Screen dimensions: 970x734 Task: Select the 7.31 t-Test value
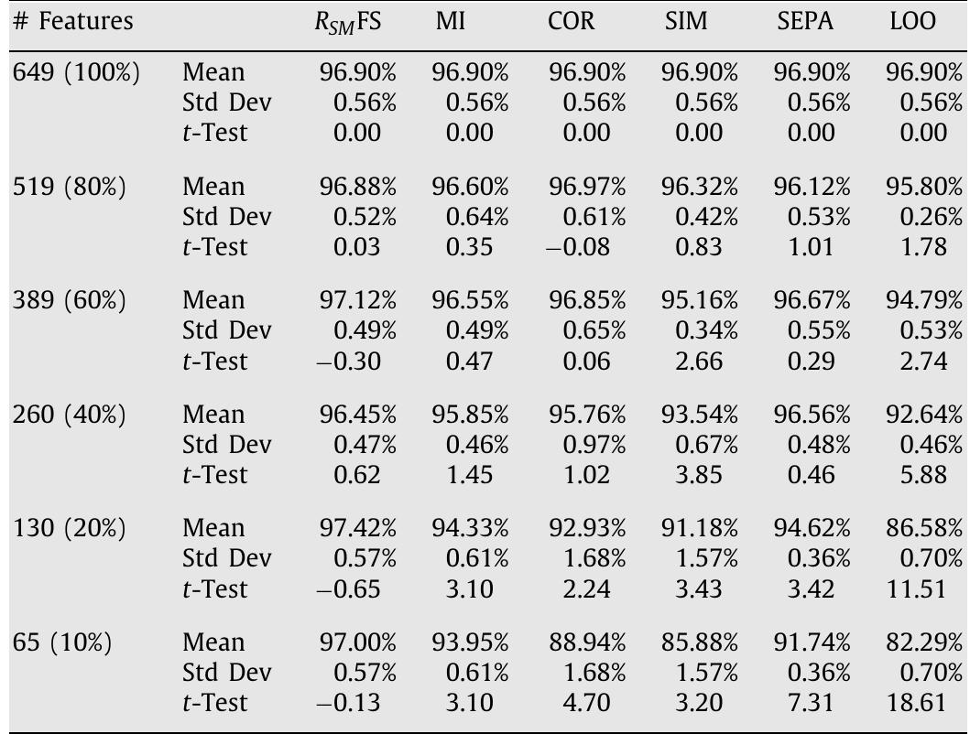click(x=815, y=703)
